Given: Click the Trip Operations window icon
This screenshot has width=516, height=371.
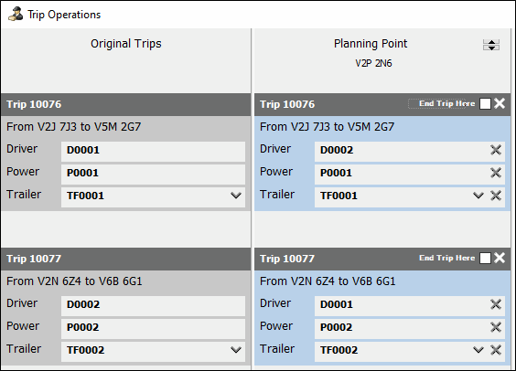Looking at the screenshot, I should 16,15.
